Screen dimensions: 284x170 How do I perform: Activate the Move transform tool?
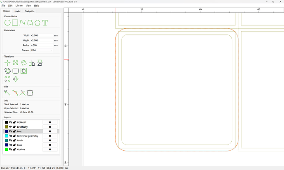pyautogui.click(x=7, y=63)
